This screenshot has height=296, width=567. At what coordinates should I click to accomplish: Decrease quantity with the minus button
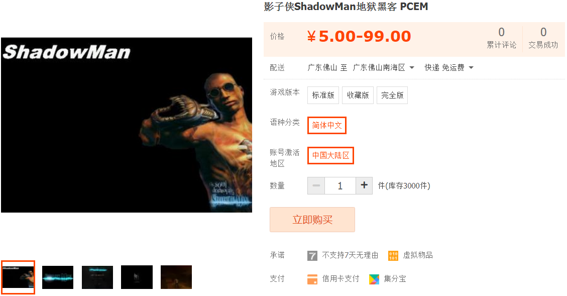click(316, 185)
